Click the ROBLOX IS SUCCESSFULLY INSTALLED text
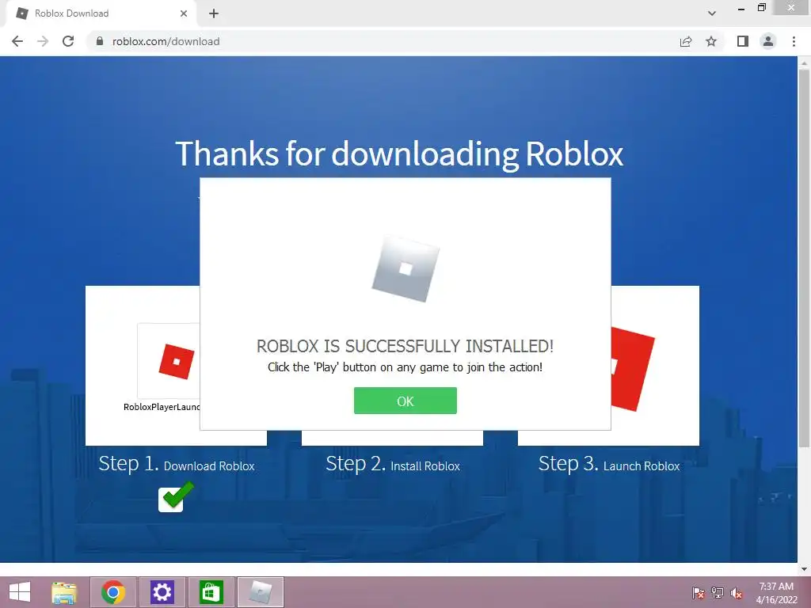This screenshot has height=608, width=811. [405, 346]
